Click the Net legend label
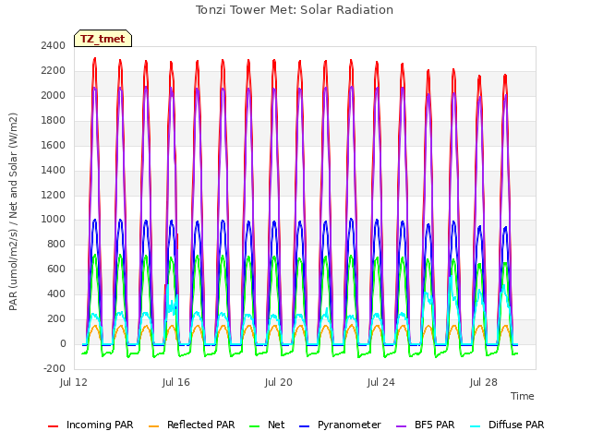This screenshot has width=591, height=443. (x=276, y=425)
